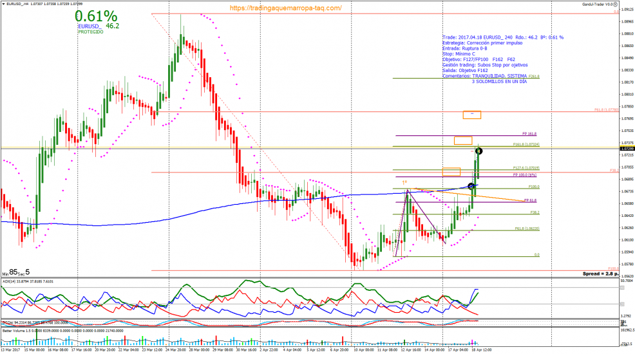The width and height of the screenshot is (635, 354).
Task: Click the orange 1º wave label
Action: (x=404, y=183)
